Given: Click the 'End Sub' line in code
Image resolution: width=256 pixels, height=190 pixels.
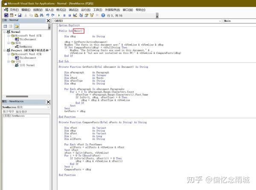Looking at the screenshot, I should (x=64, y=61).
